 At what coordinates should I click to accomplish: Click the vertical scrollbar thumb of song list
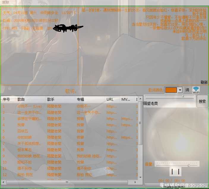[140, 123]
